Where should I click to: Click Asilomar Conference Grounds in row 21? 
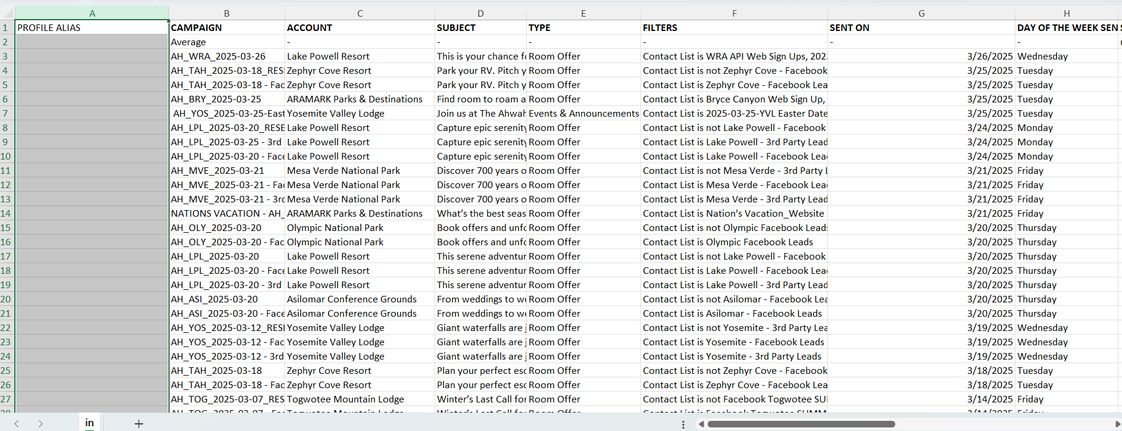(360, 313)
